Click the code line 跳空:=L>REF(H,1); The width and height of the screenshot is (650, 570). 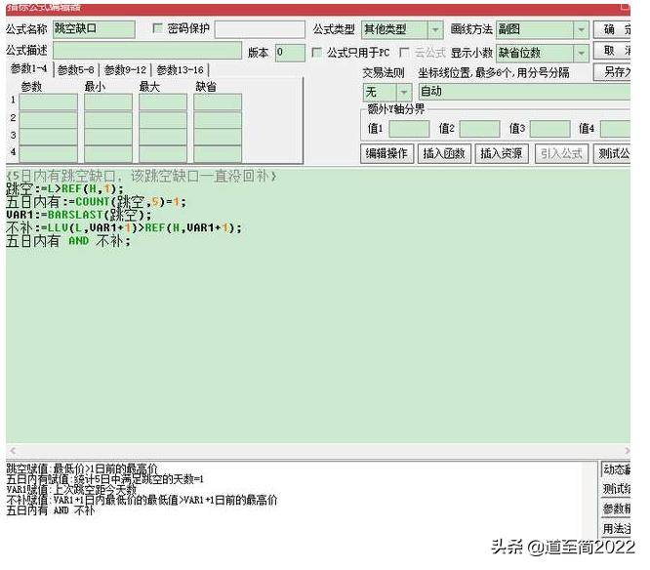64,189
